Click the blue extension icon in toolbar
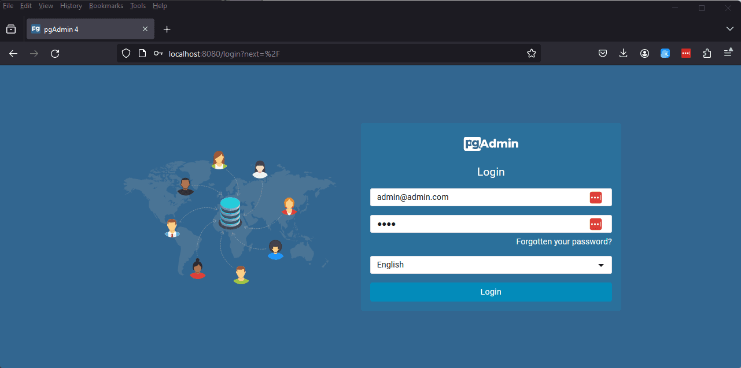Screen dimensions: 741x368 [x=665, y=54]
